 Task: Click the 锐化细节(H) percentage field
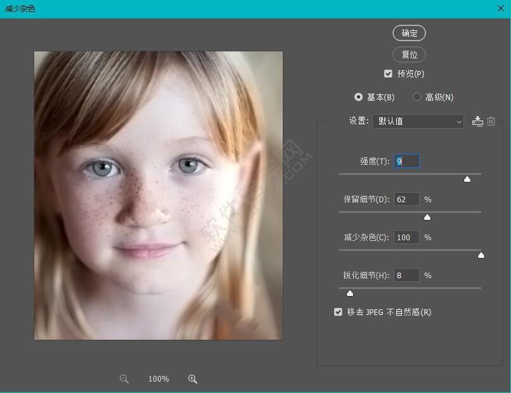pyautogui.click(x=406, y=276)
